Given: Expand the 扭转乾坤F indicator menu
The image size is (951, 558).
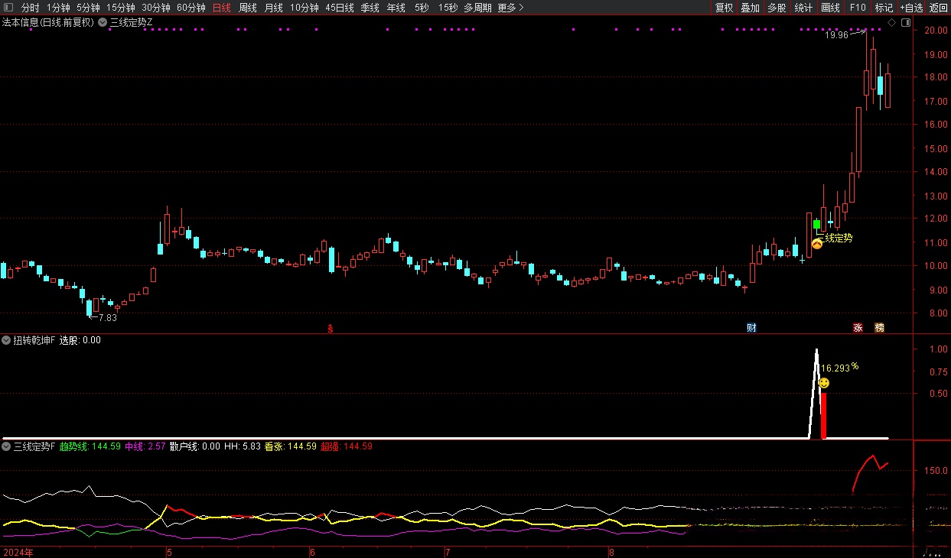Looking at the screenshot, I should tap(7, 340).
